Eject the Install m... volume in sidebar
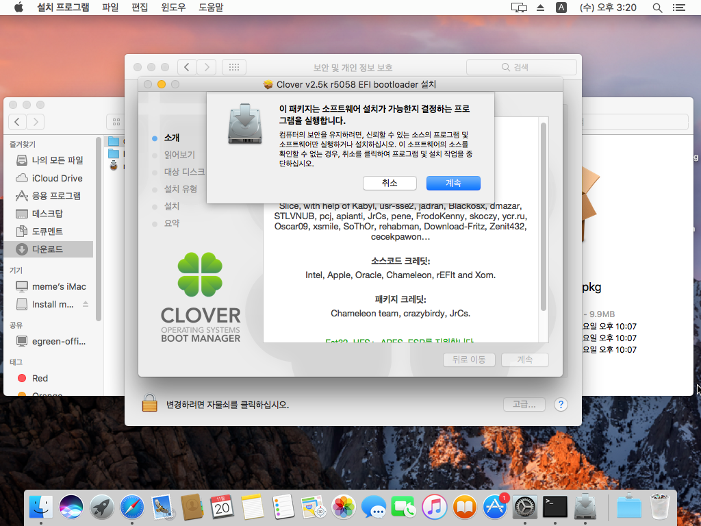This screenshot has height=526, width=701. click(x=86, y=304)
